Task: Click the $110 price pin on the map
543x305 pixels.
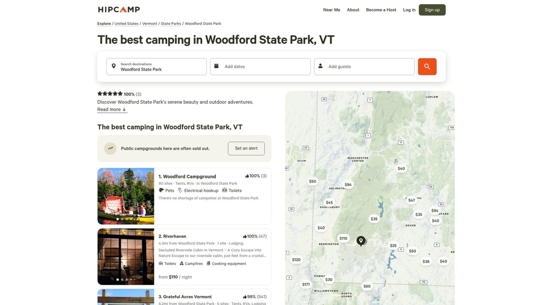Action: 343,238
